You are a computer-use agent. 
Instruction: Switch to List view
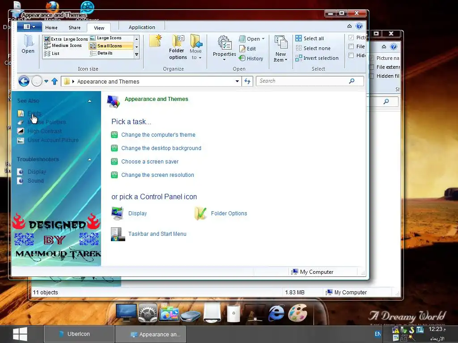[52, 54]
